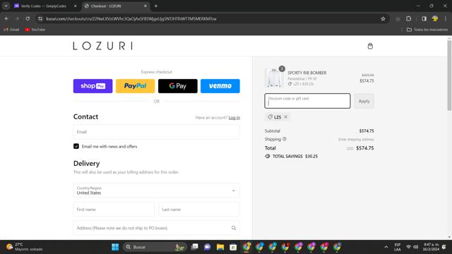Open the tab search dropdown

(6, 6)
